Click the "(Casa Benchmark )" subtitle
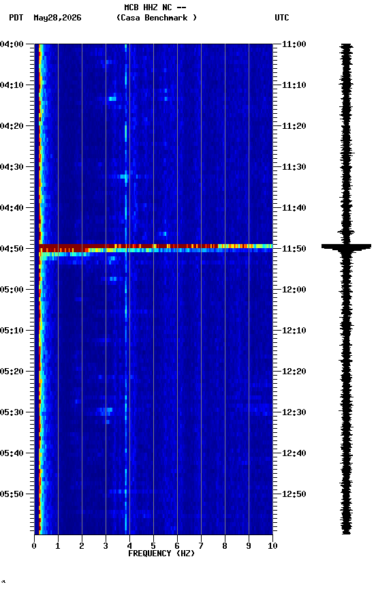The height and width of the screenshot is (589, 376). [x=157, y=18]
